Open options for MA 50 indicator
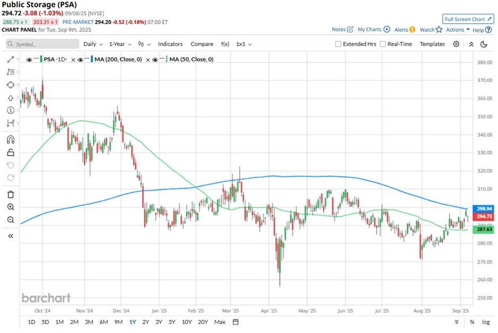This screenshot has height=333, width=498. click(x=162, y=58)
